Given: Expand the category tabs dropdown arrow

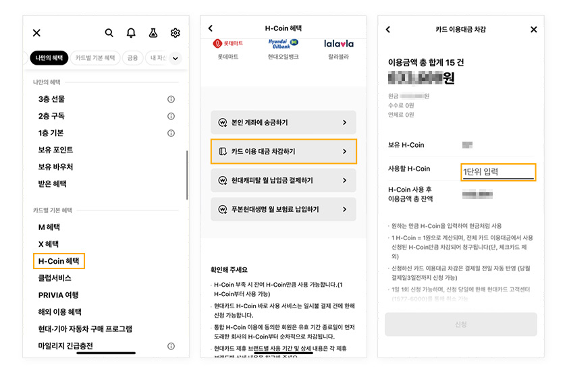Looking at the screenshot, I should [x=175, y=58].
